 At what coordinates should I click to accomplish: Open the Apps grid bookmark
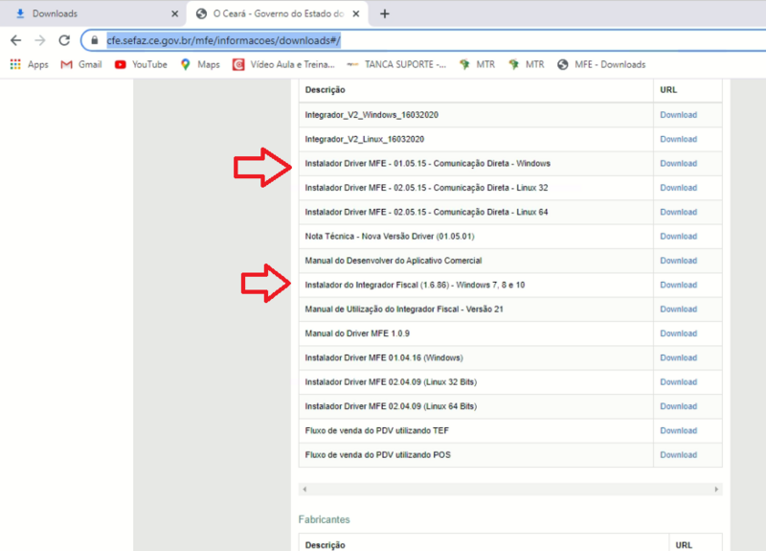(x=30, y=64)
